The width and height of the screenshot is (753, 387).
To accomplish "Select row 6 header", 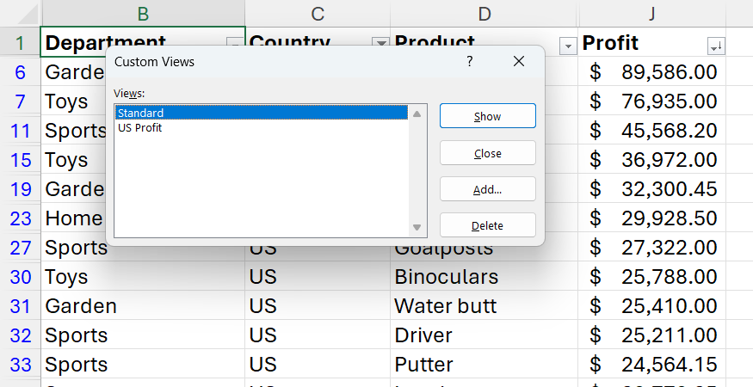I will tap(20, 72).
